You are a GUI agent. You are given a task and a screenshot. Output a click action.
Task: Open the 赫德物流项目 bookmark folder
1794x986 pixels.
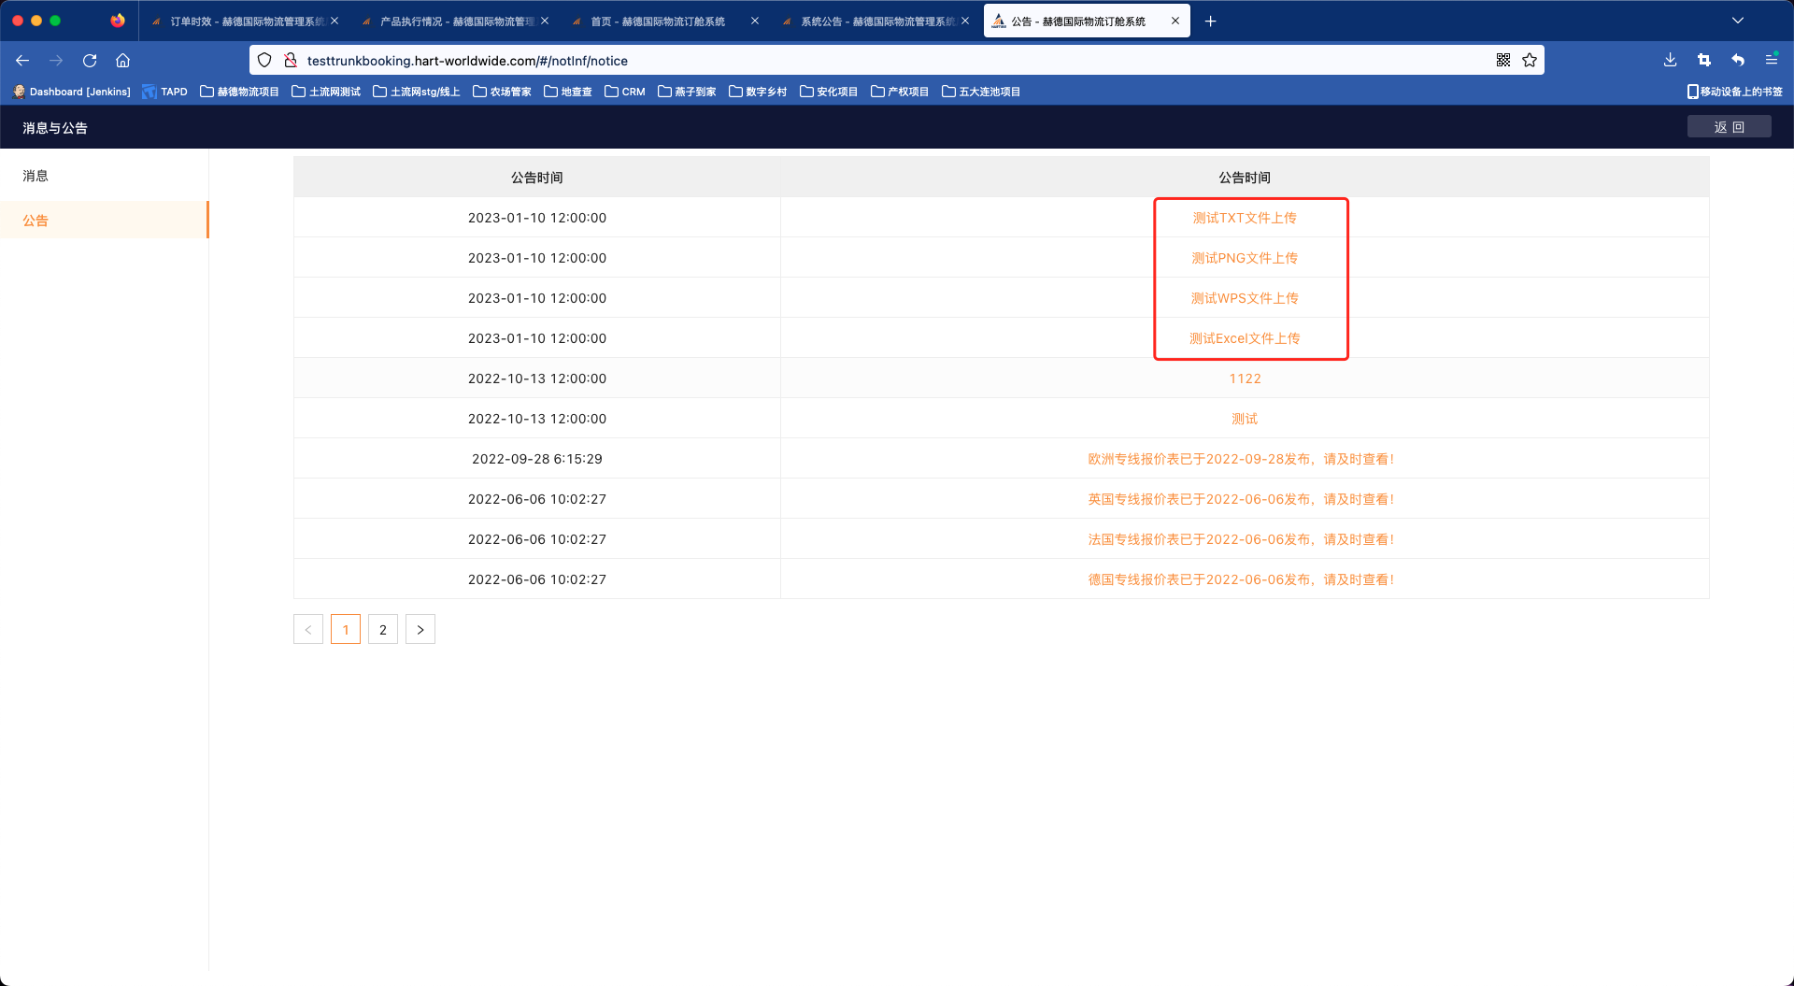(240, 92)
